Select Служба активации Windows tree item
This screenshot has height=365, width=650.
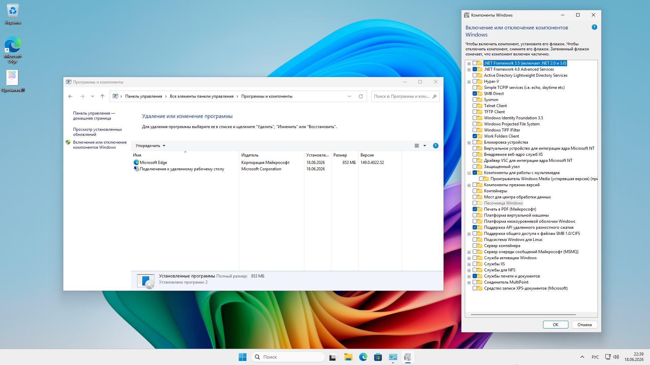click(x=510, y=258)
